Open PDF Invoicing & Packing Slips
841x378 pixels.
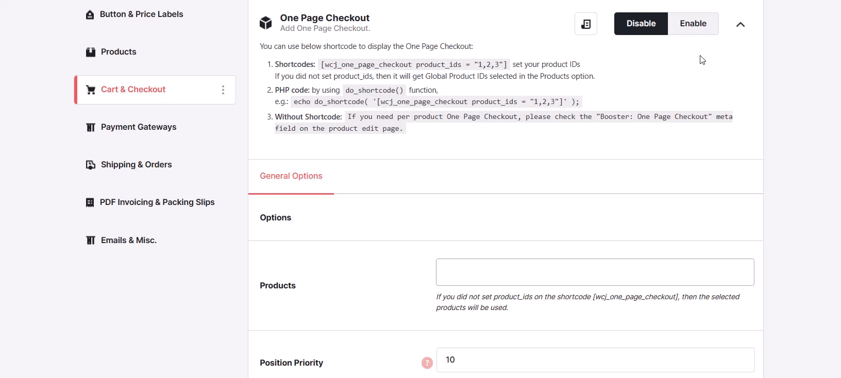pyautogui.click(x=157, y=202)
